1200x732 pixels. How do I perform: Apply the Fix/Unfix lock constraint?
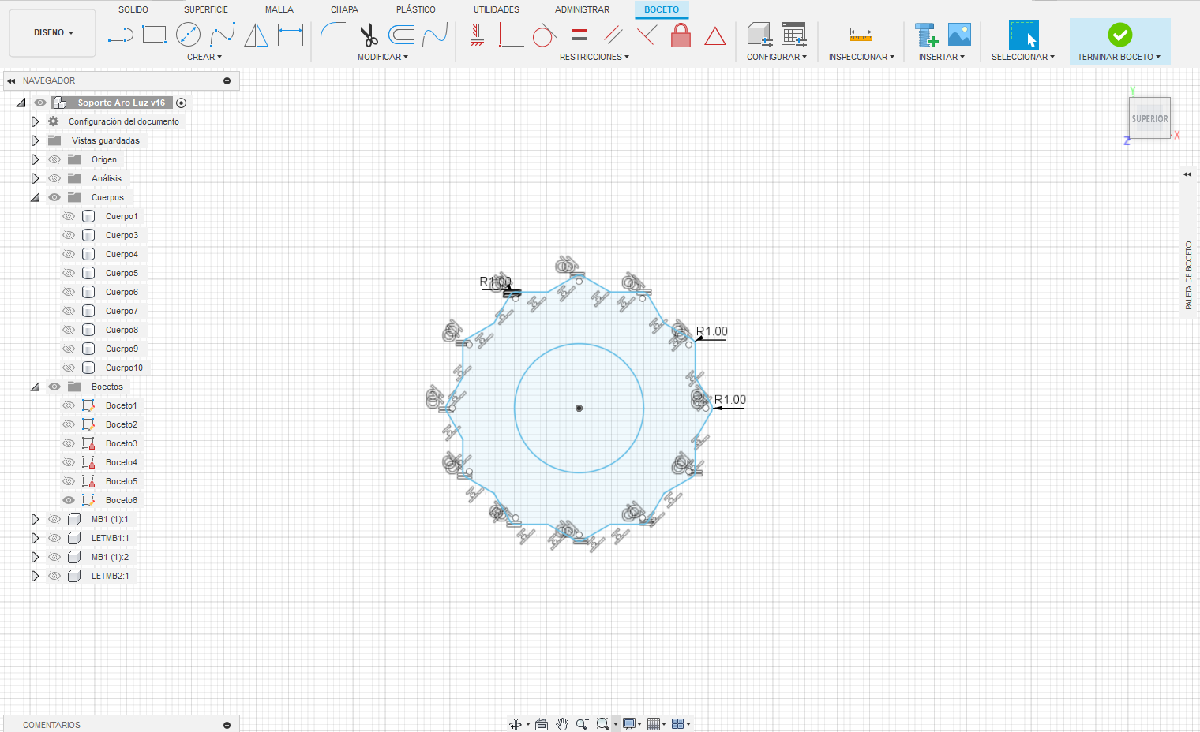[681, 35]
